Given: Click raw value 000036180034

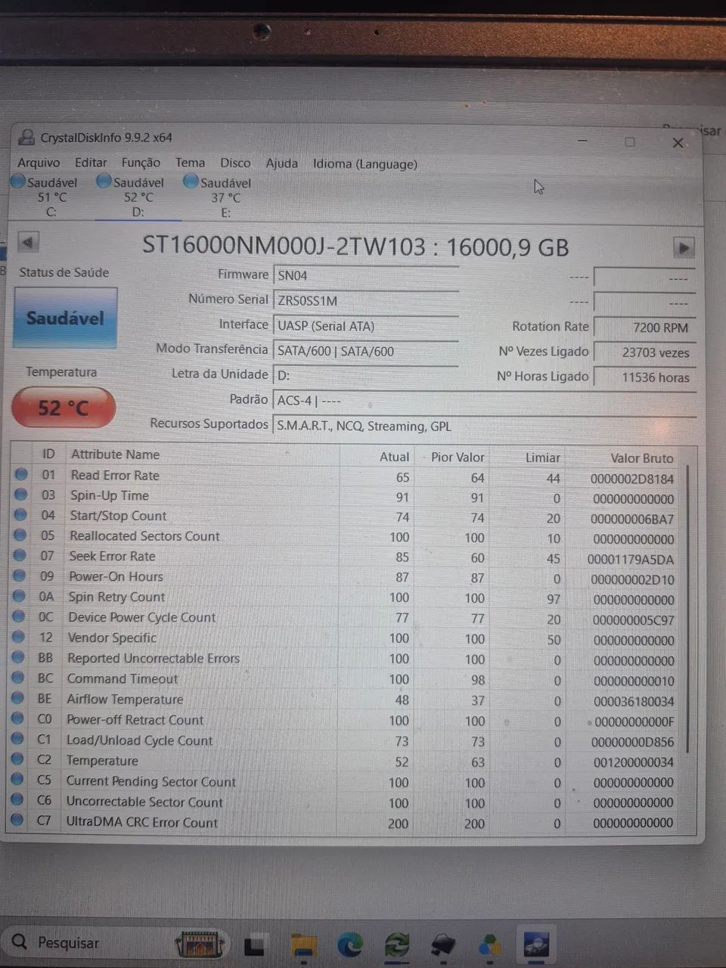Looking at the screenshot, I should coord(633,701).
